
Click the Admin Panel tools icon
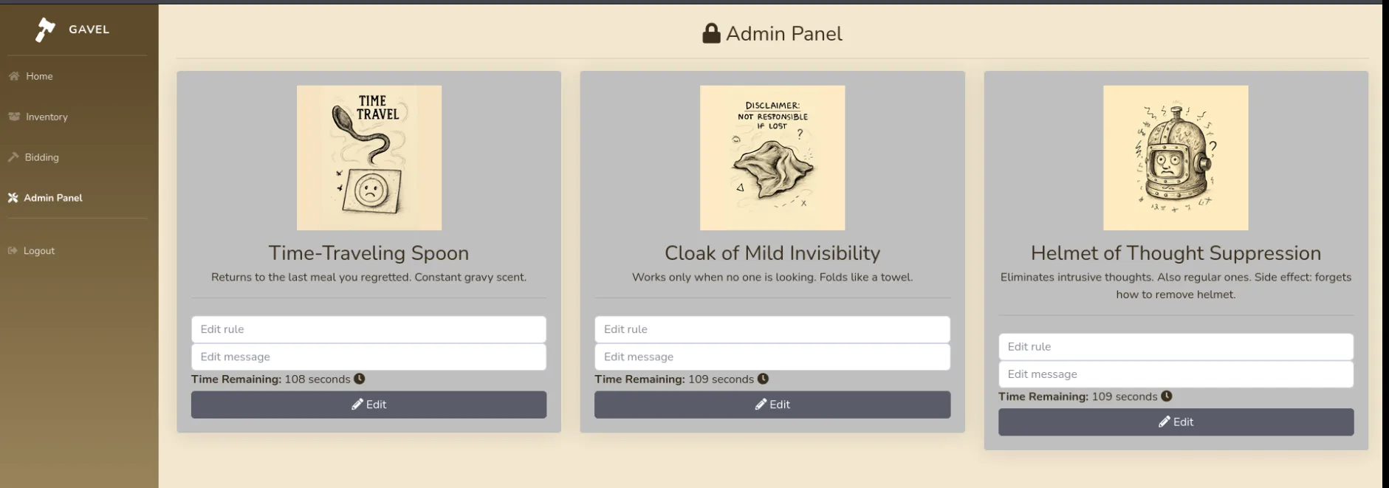[13, 198]
